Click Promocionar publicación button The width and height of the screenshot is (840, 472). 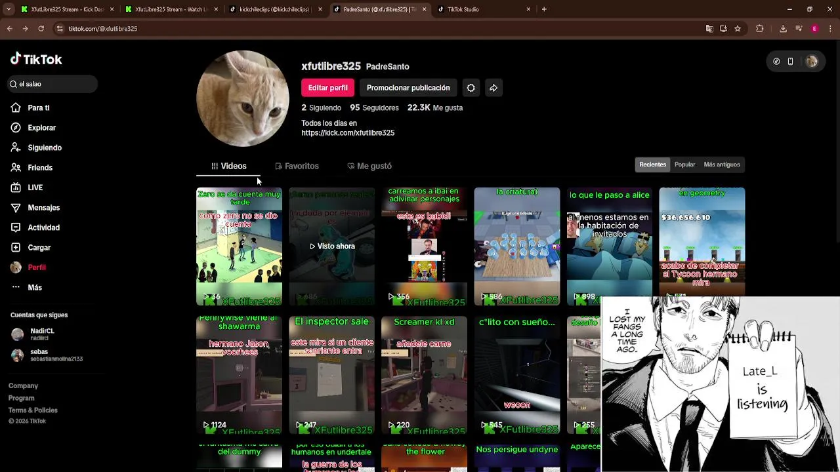tap(408, 88)
